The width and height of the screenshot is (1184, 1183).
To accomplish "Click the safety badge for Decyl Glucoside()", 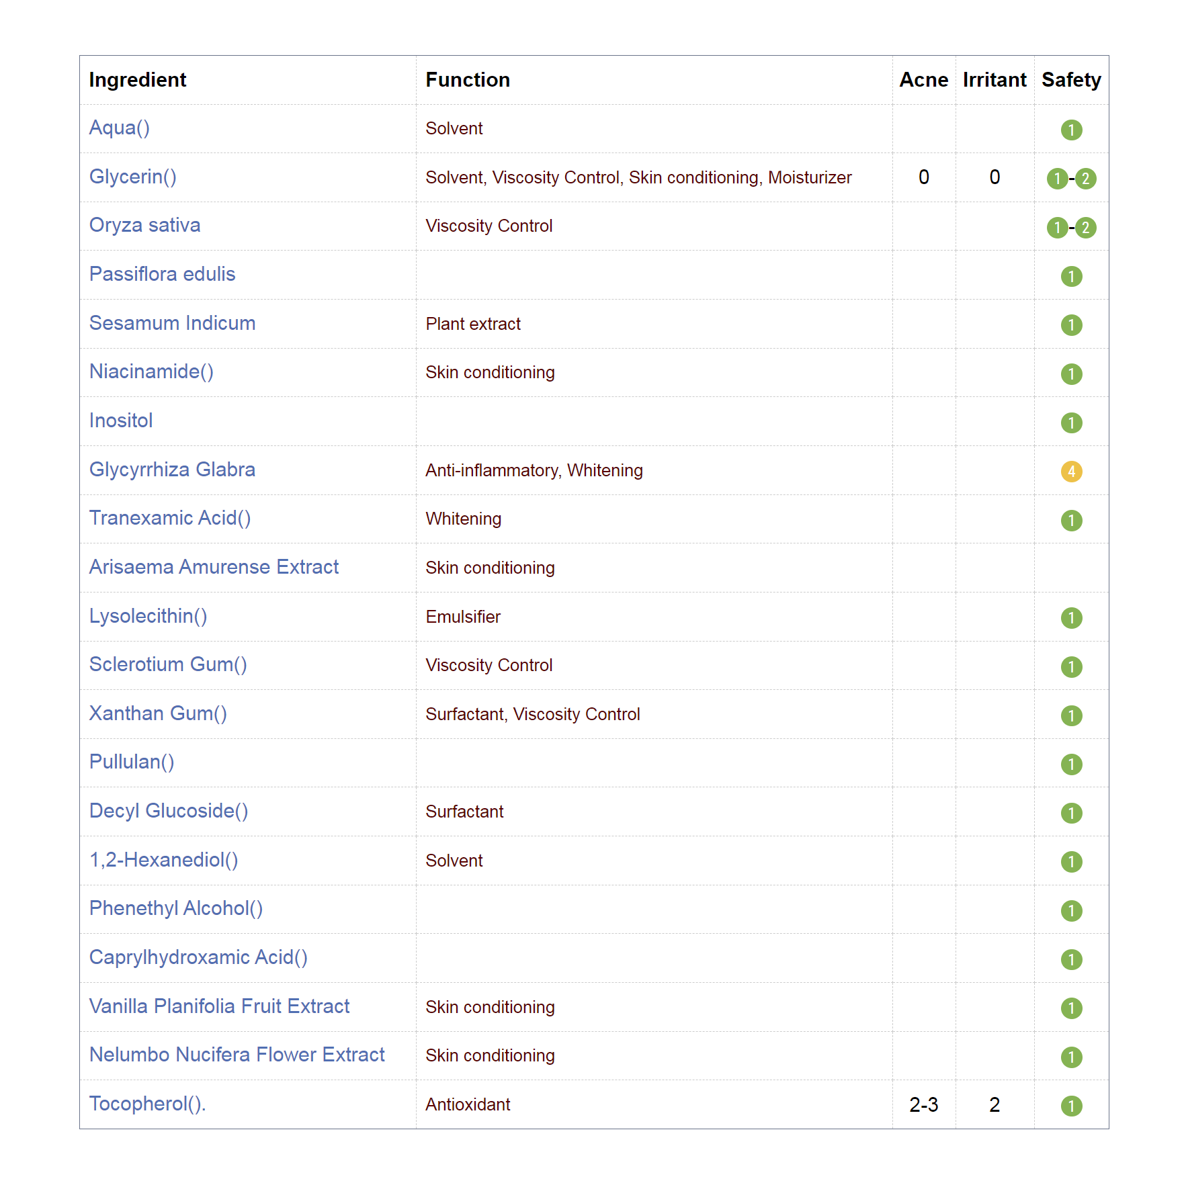I will (1072, 814).
